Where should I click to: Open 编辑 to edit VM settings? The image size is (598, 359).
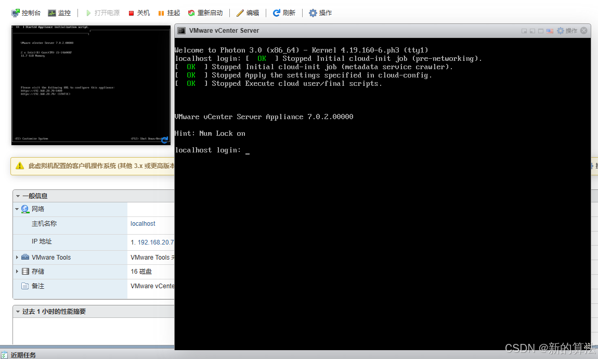(248, 13)
